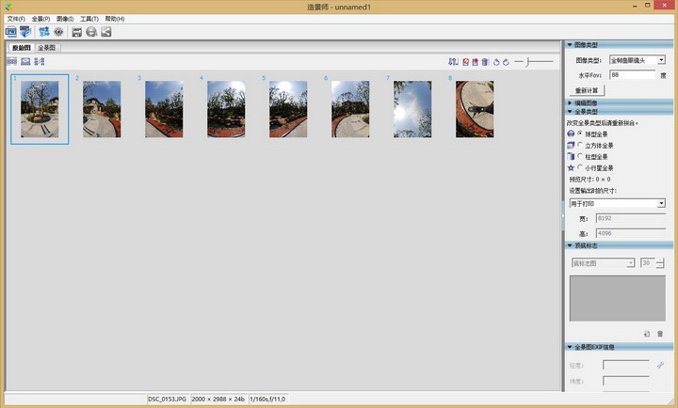Viewport: 678px width, 408px height.
Task: Open the 用于打印 output size dropdown
Action: click(661, 203)
